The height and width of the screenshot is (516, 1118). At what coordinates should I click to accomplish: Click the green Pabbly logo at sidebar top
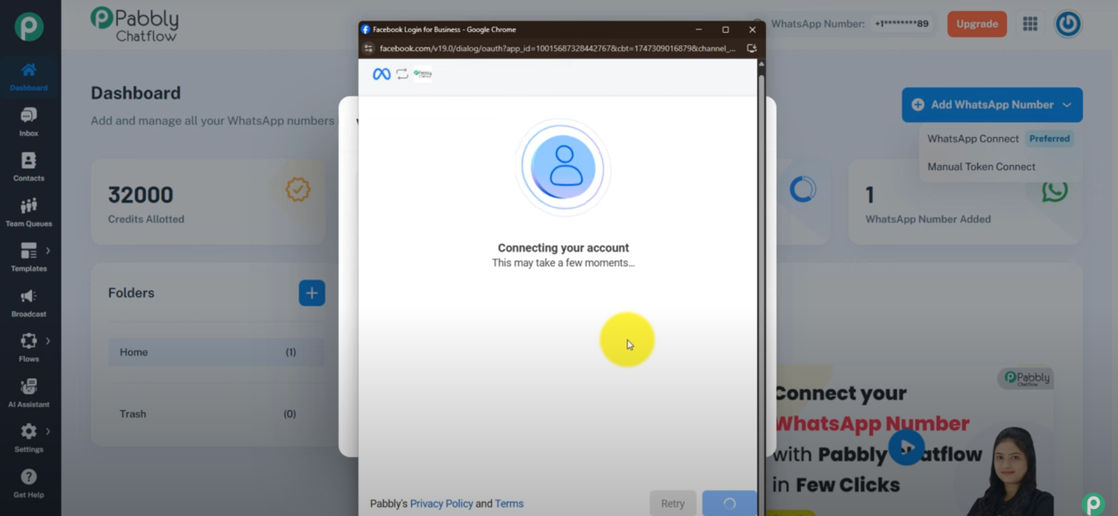click(x=29, y=26)
